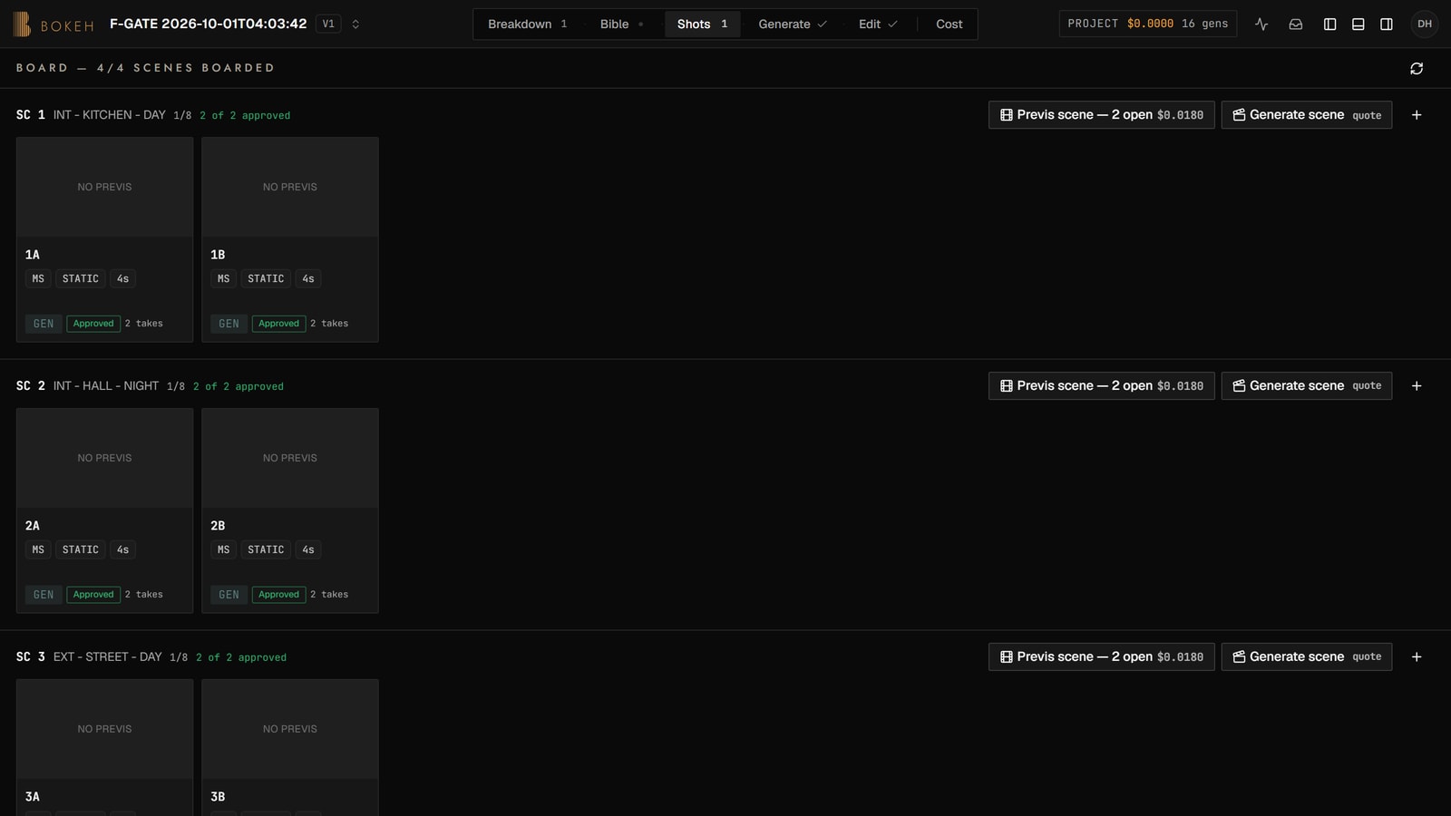Toggle the left sidebar panel
1451x816 pixels.
[1330, 24]
